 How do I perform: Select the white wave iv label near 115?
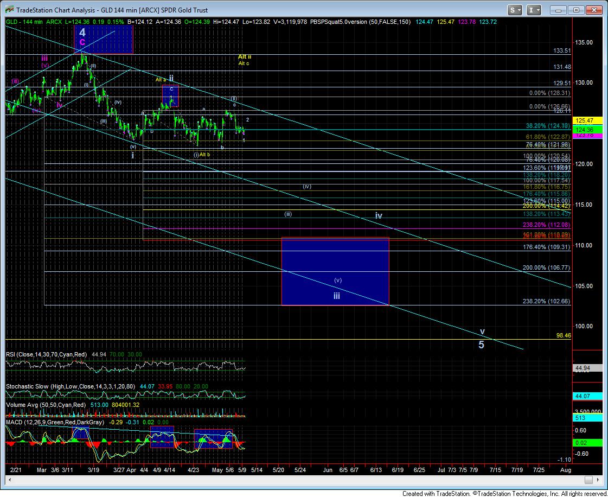point(379,216)
